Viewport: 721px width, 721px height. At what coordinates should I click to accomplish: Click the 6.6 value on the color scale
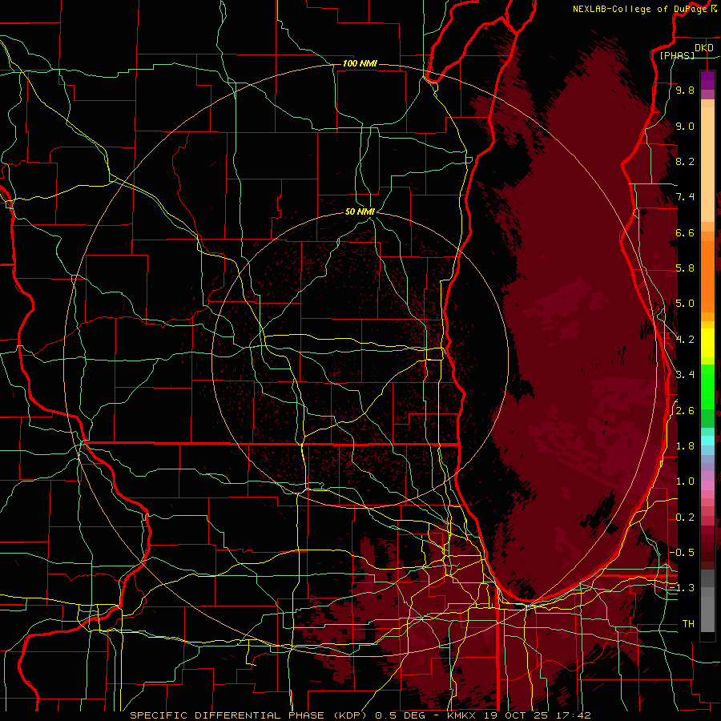click(x=685, y=232)
